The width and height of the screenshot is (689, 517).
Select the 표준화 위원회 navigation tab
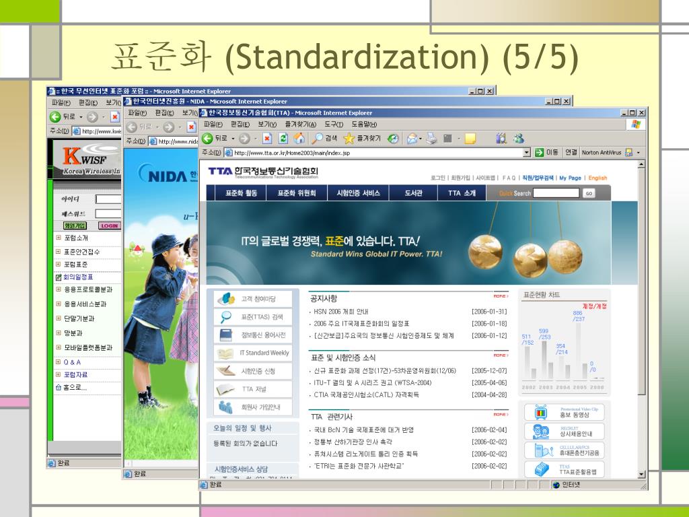coord(297,193)
